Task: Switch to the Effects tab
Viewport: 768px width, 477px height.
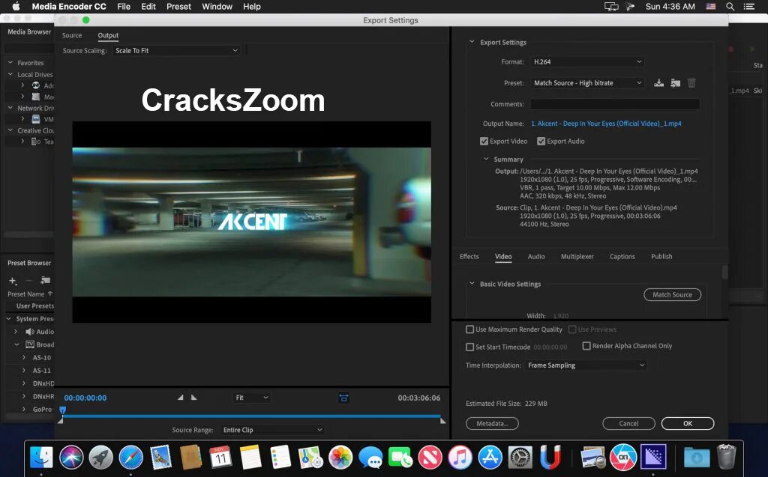Action: click(x=469, y=256)
